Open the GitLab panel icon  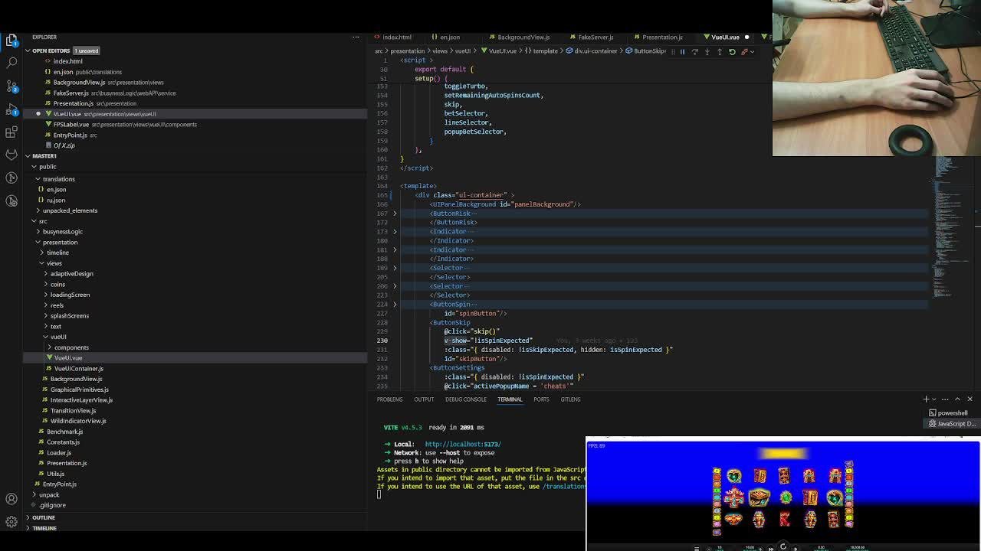tap(11, 155)
